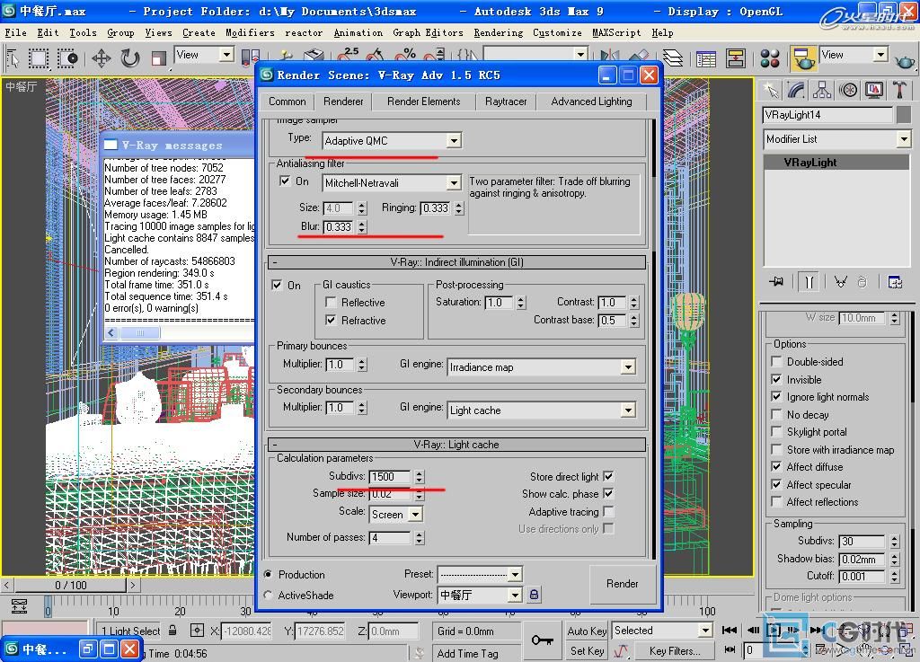920x662 pixels.
Task: Click the Render button
Action: coord(622,584)
